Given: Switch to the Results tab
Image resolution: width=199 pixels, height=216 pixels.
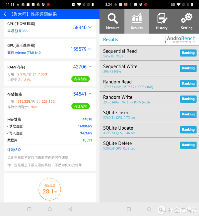Looking at the screenshot, I should coord(137,21).
